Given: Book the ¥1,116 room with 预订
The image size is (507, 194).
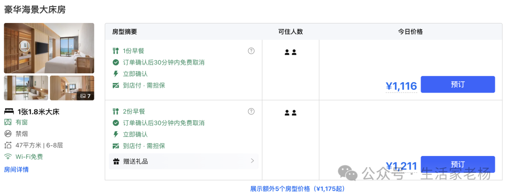Looking at the screenshot, I should [457, 85].
